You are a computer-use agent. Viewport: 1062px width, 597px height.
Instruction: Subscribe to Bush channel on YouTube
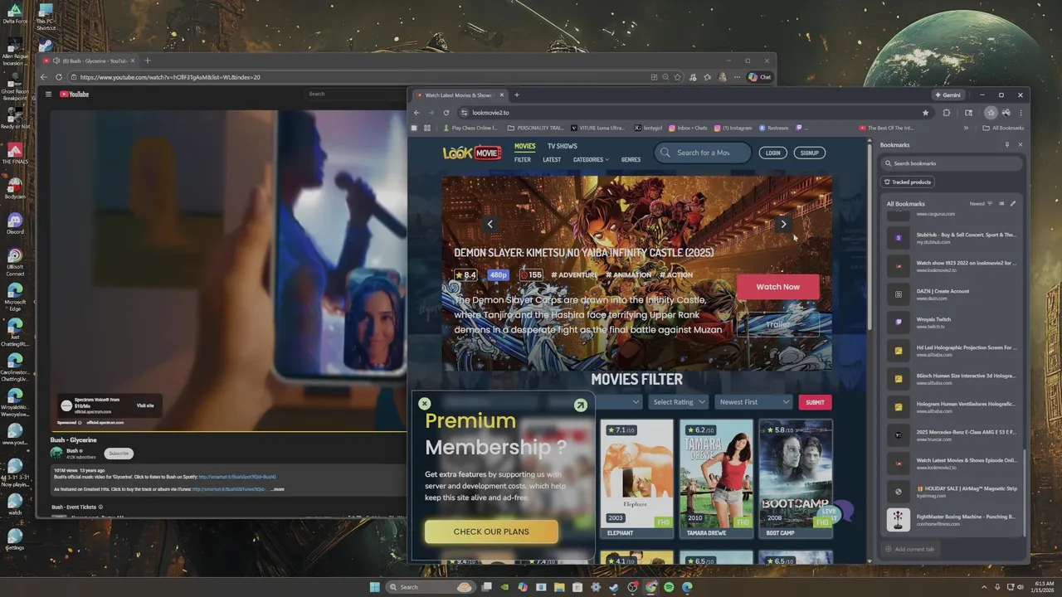tap(119, 454)
